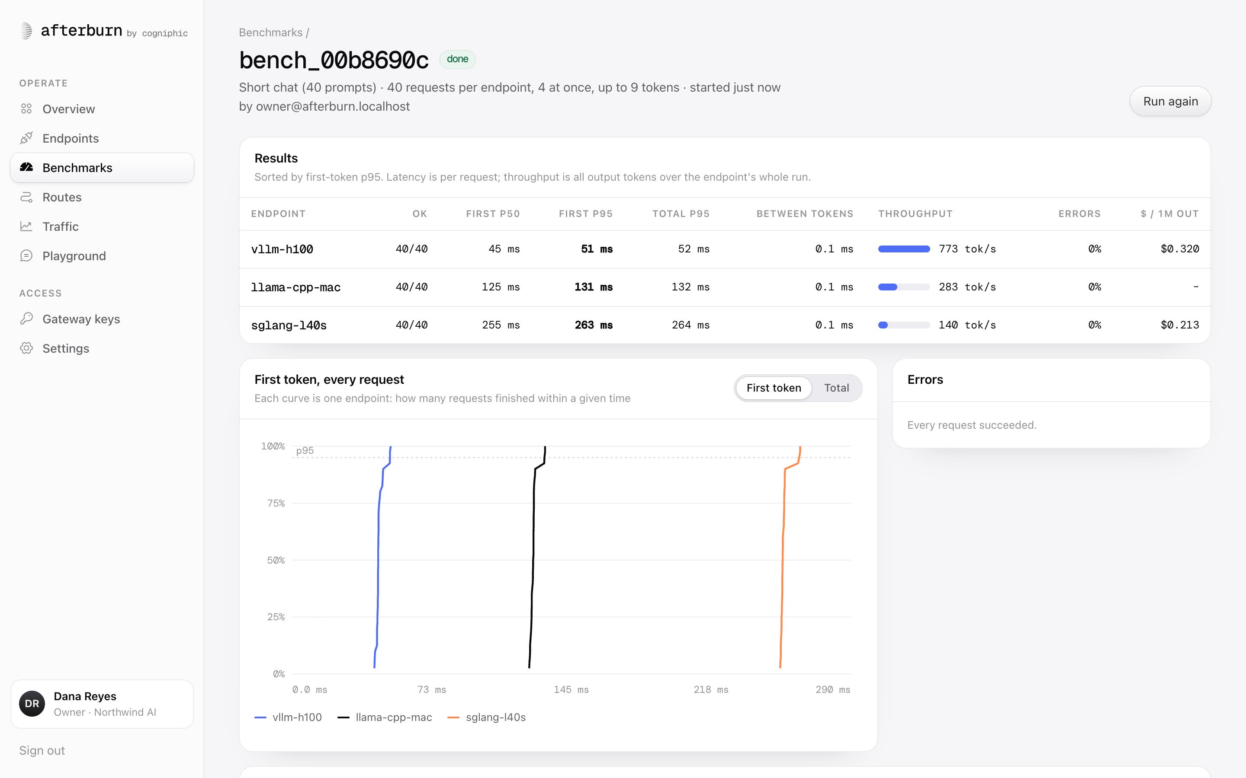The height and width of the screenshot is (778, 1246).
Task: Click the p95 label on the chart
Action: [x=305, y=450]
